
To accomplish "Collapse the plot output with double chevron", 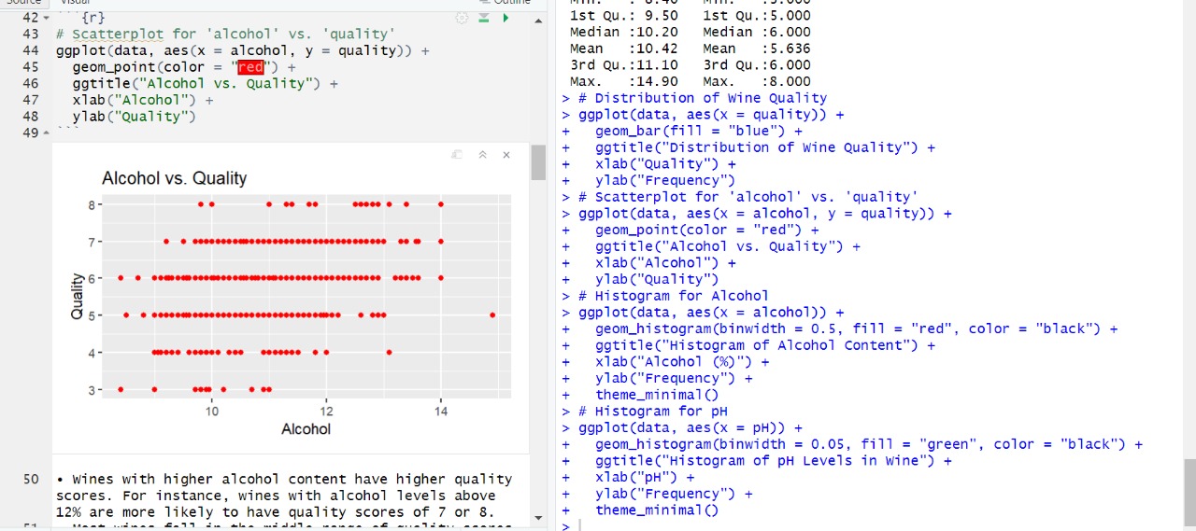I will [x=482, y=155].
